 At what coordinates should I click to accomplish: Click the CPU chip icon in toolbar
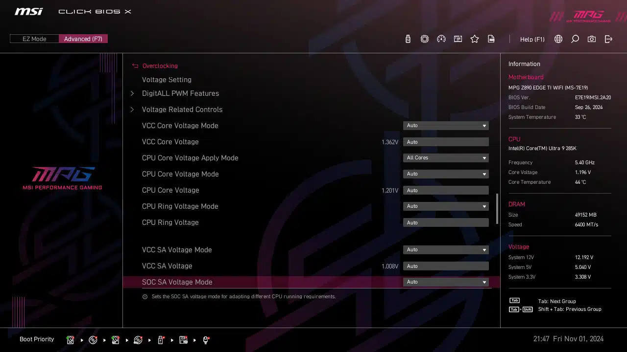click(425, 39)
